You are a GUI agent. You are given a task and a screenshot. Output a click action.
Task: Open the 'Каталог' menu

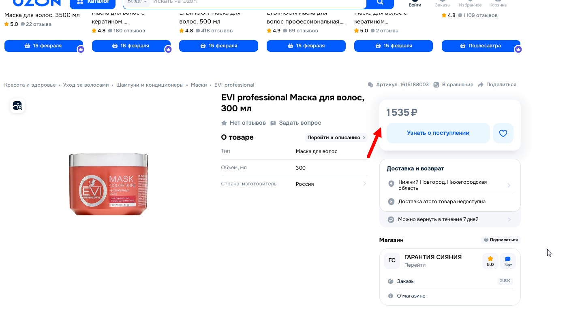point(93,2)
